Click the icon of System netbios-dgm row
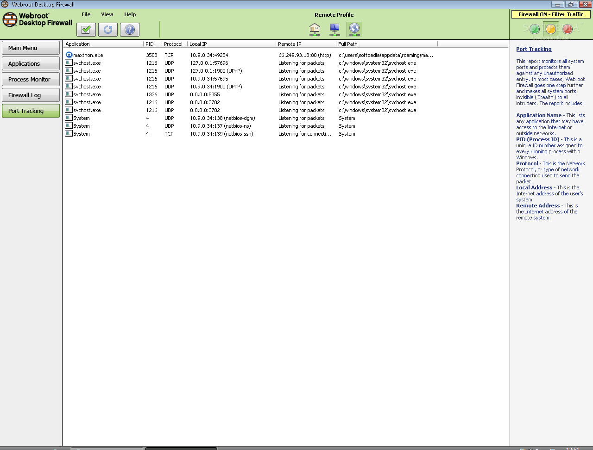Screen dimensions: 593x450 pyautogui.click(x=69, y=118)
